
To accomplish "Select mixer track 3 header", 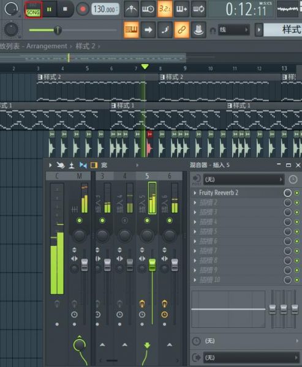I will (x=102, y=176).
